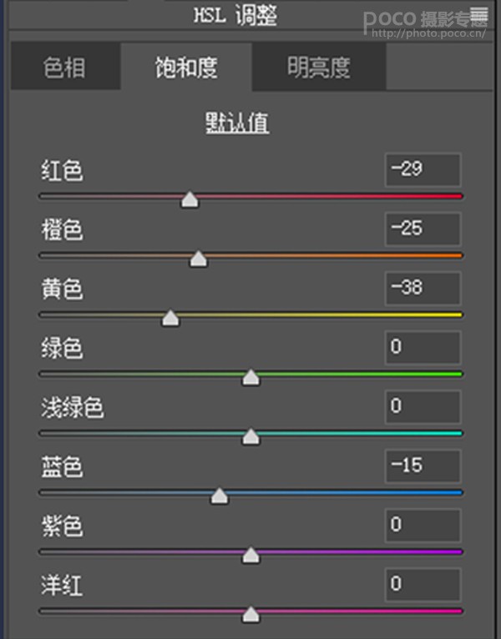Viewport: 501px width, 639px height.
Task: Click the 默认值 (Default) link
Action: tap(237, 123)
